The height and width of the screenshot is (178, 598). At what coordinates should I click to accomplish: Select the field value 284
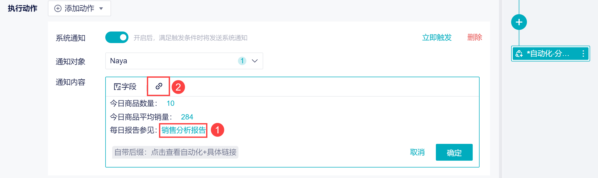pyautogui.click(x=187, y=117)
